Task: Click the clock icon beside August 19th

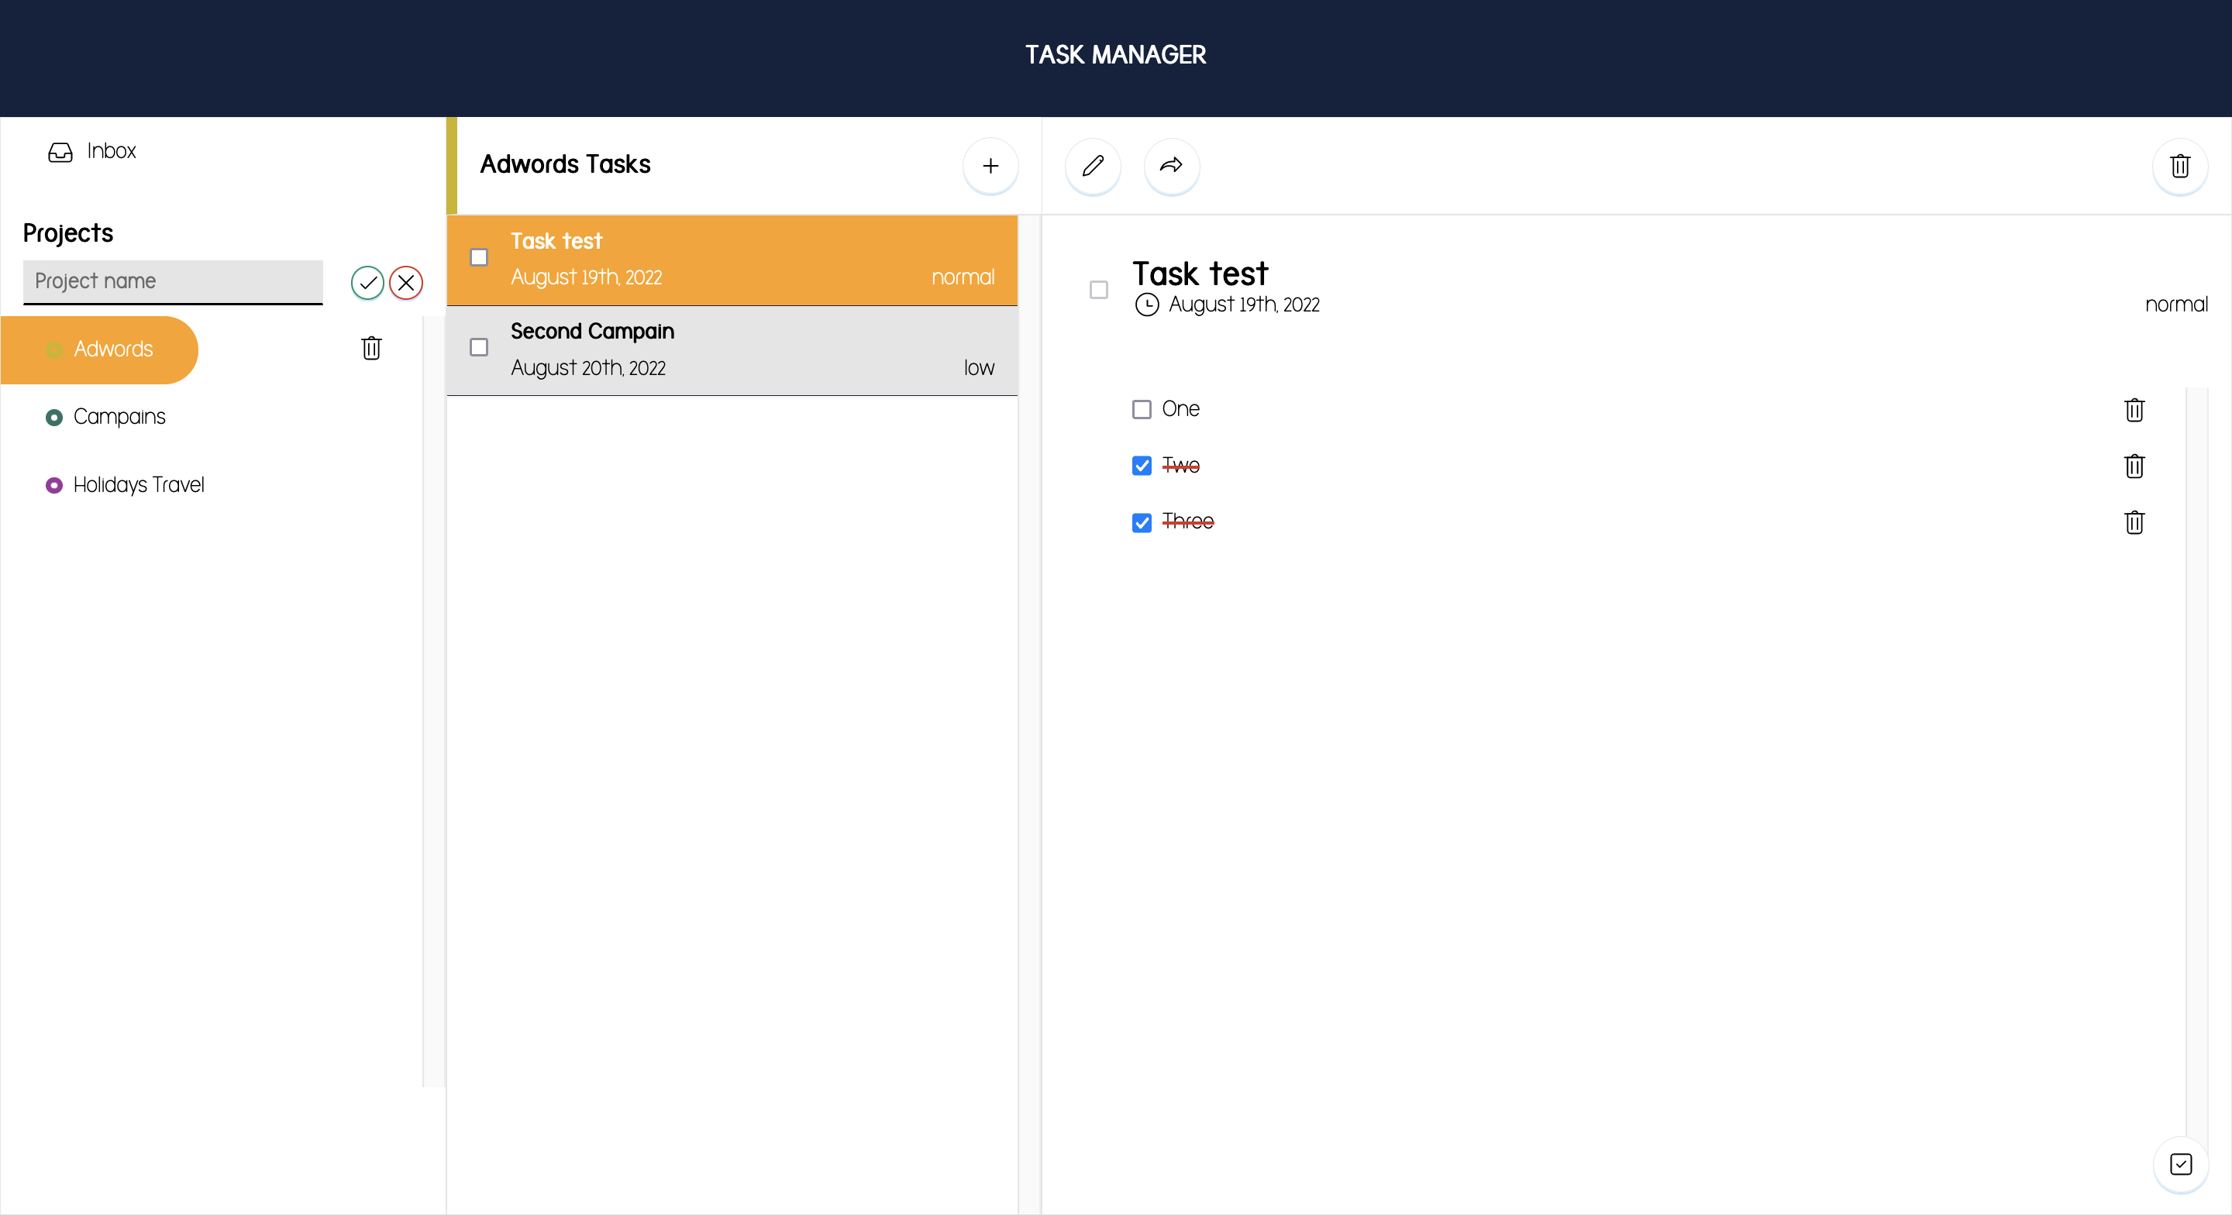Action: click(x=1146, y=305)
